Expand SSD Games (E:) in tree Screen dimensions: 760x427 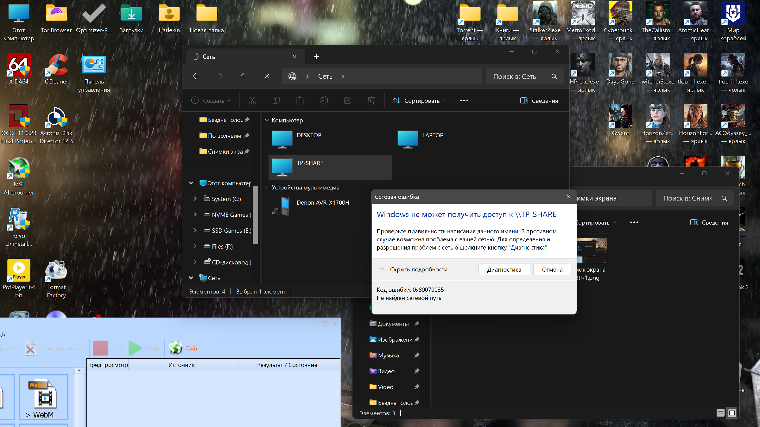[x=195, y=231]
